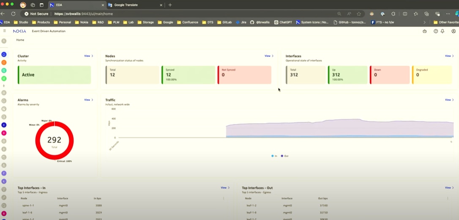Open the GitLab bookmarks folder
The height and width of the screenshot is (220, 459).
click(x=224, y=22)
